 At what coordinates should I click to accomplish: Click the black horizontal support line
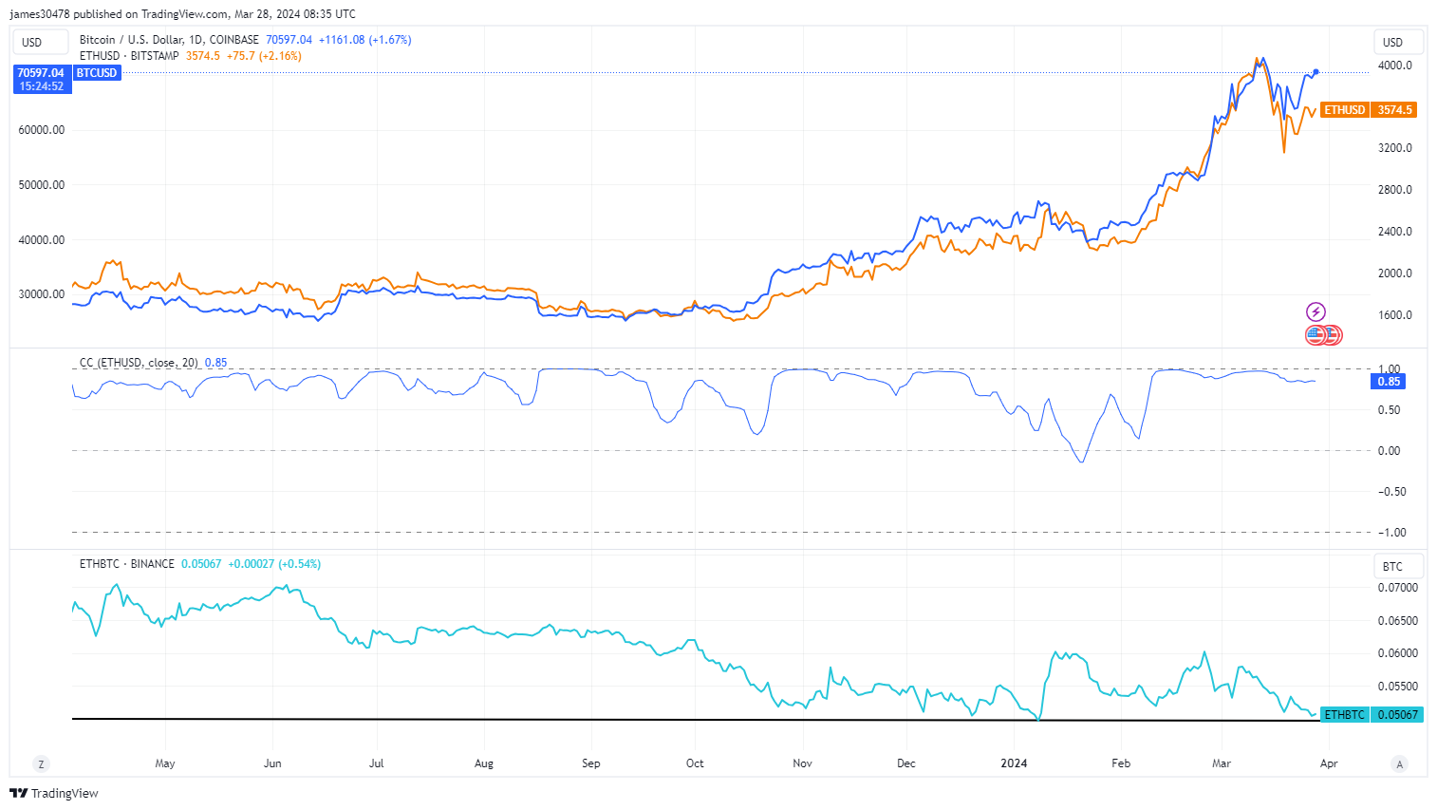(569, 719)
